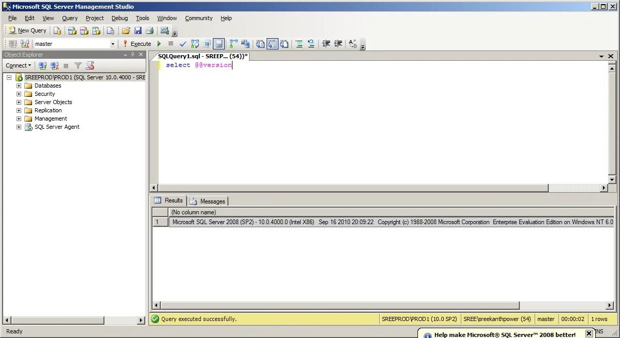
Task: Uncomment the selected lines
Action: (311, 44)
